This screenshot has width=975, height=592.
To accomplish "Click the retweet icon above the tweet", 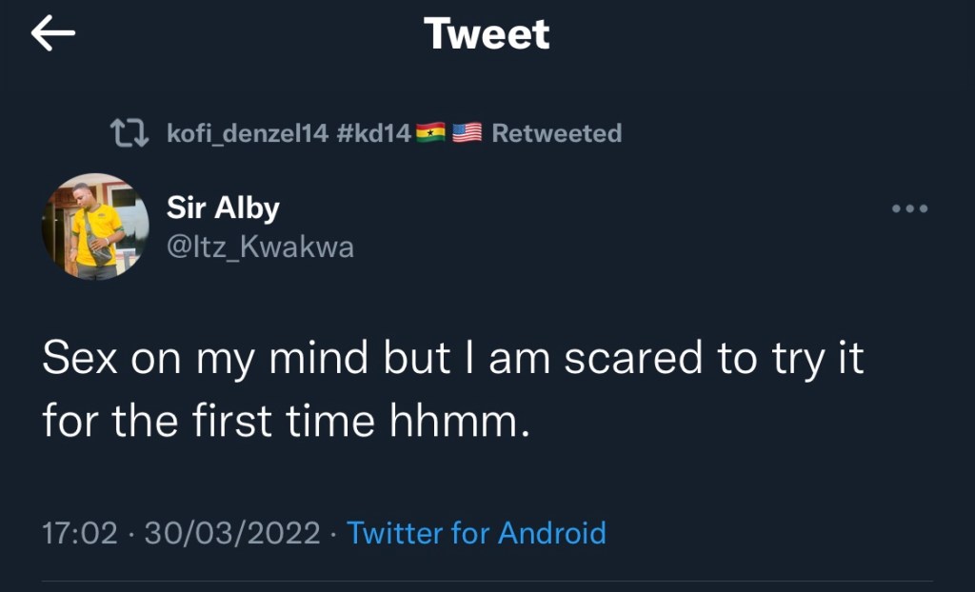I will point(129,133).
